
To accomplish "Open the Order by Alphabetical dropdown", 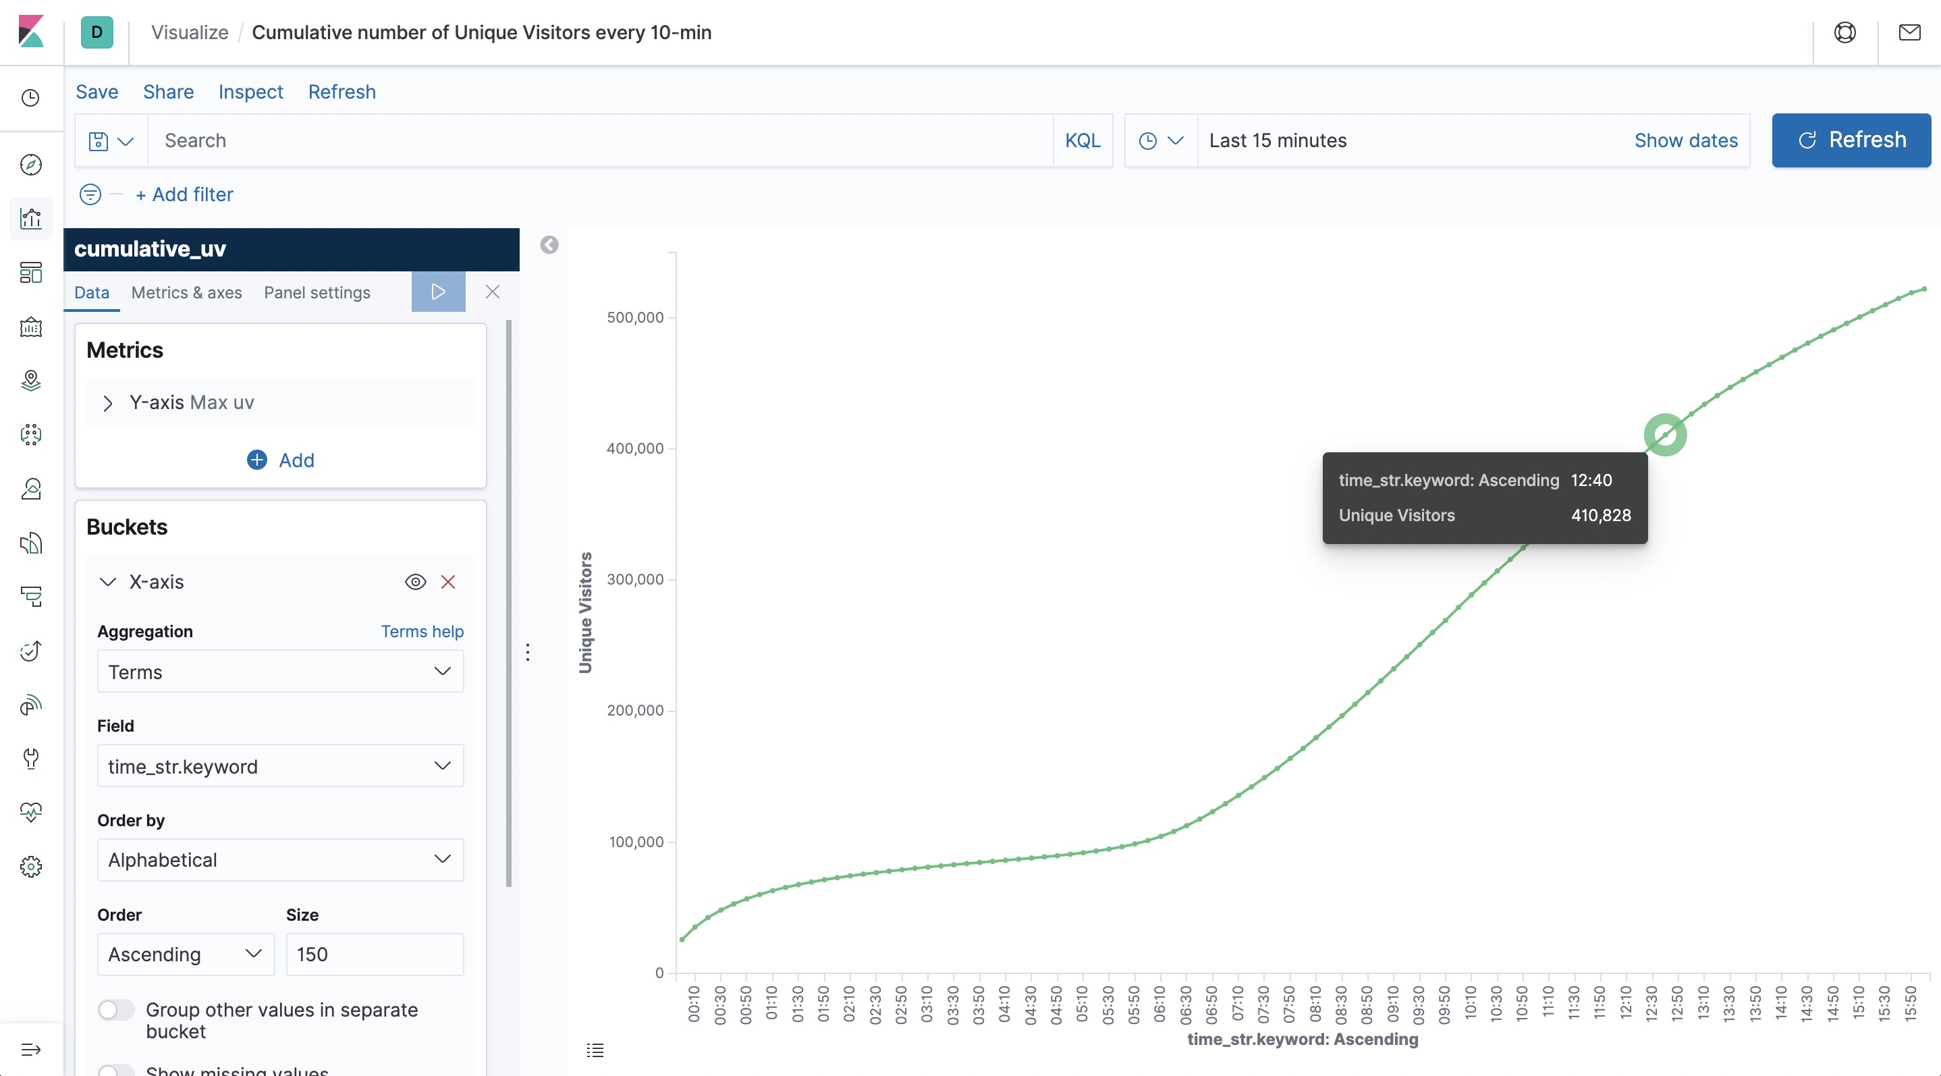I will click(280, 860).
